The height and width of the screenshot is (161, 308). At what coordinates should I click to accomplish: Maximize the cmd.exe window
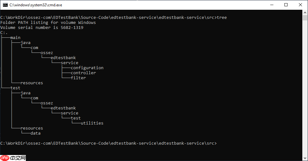286,5
